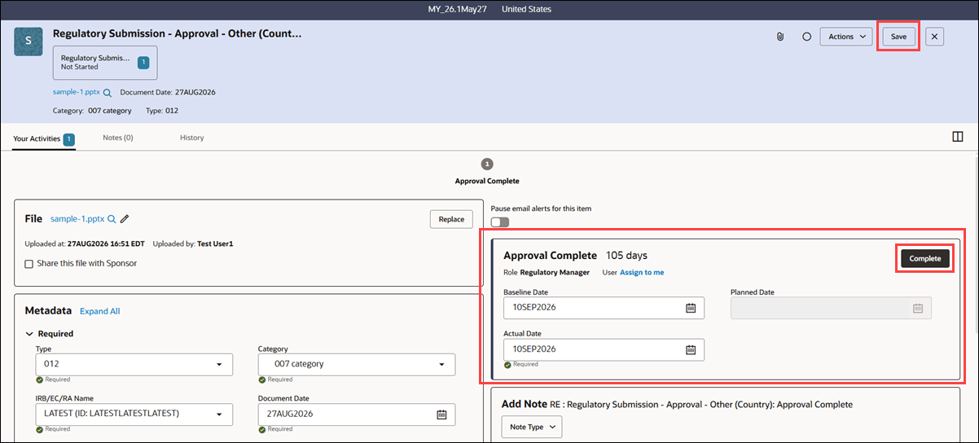Click the workflow count badge on Regulatory Submission card
The width and height of the screenshot is (979, 443).
tap(143, 62)
